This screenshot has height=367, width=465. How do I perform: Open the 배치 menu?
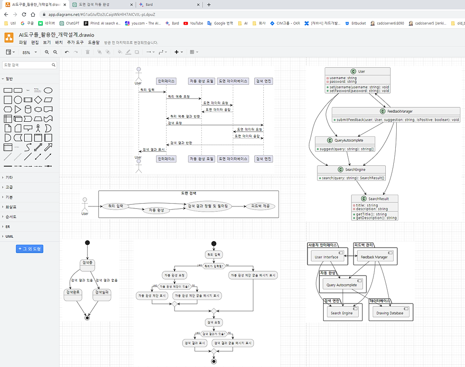59,43
